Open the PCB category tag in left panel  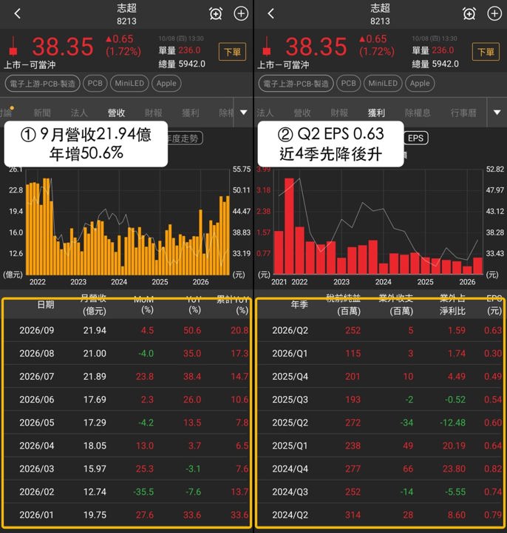click(x=95, y=84)
